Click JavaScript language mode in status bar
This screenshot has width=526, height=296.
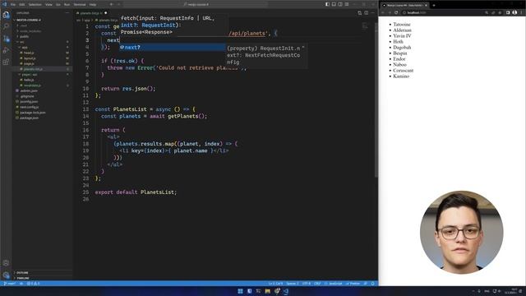tap(333, 284)
